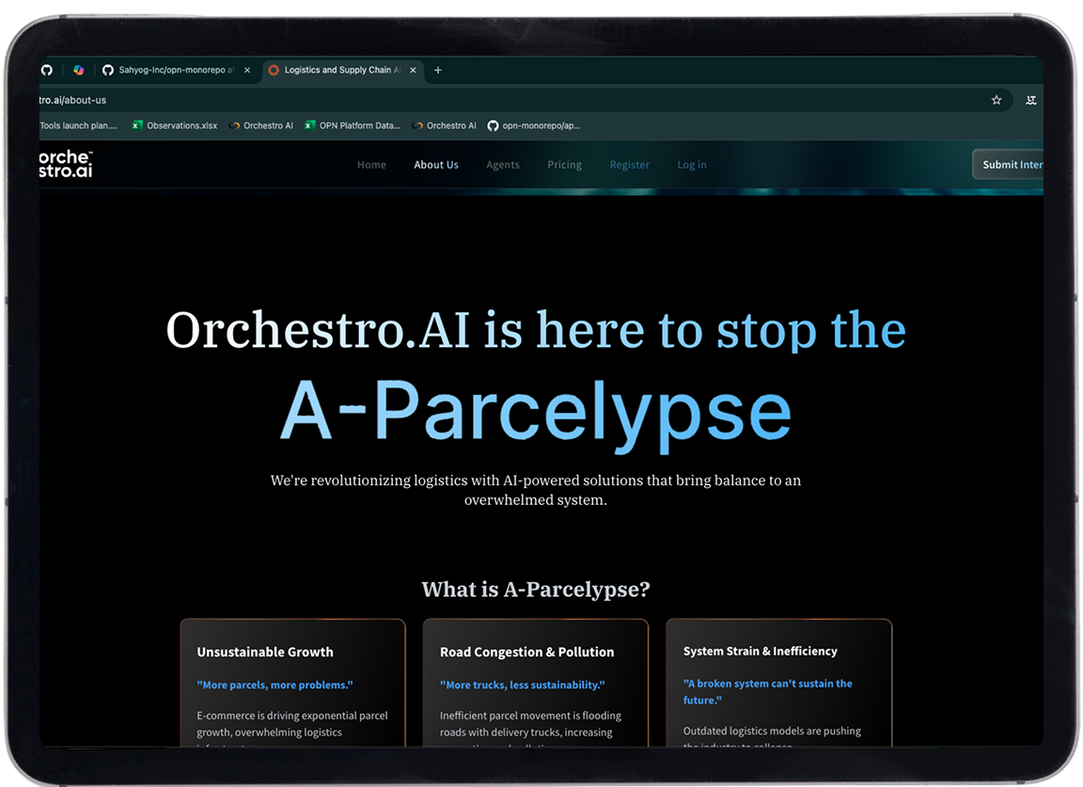Select the Road Congestion & Pollution card
The width and height of the screenshot is (1083, 787).
coord(536,683)
